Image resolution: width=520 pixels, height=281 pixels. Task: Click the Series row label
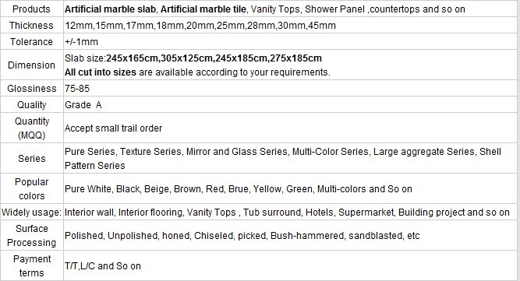pyautogui.click(x=31, y=159)
